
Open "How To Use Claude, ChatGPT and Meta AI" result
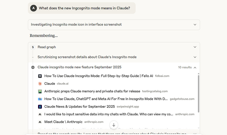[x=106, y=99]
